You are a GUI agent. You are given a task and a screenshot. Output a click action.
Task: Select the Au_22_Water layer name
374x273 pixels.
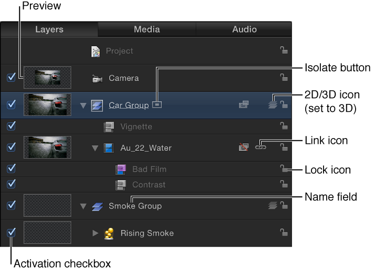[146, 148]
